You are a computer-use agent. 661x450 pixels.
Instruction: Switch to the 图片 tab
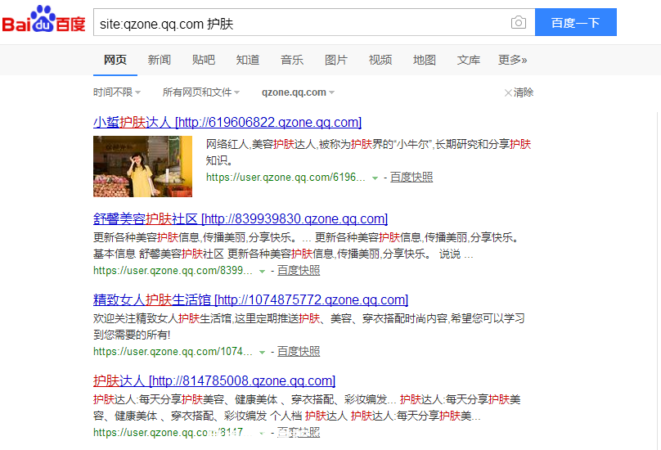tap(336, 60)
